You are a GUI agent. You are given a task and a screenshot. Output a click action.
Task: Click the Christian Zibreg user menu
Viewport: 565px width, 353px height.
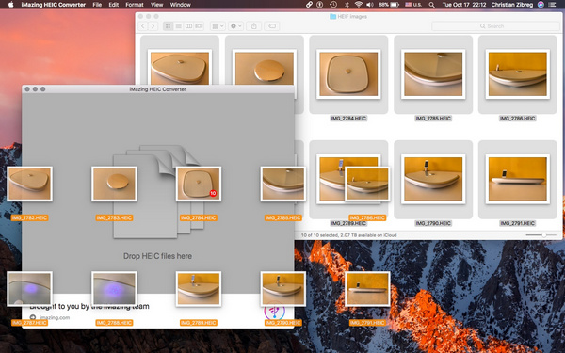point(511,5)
